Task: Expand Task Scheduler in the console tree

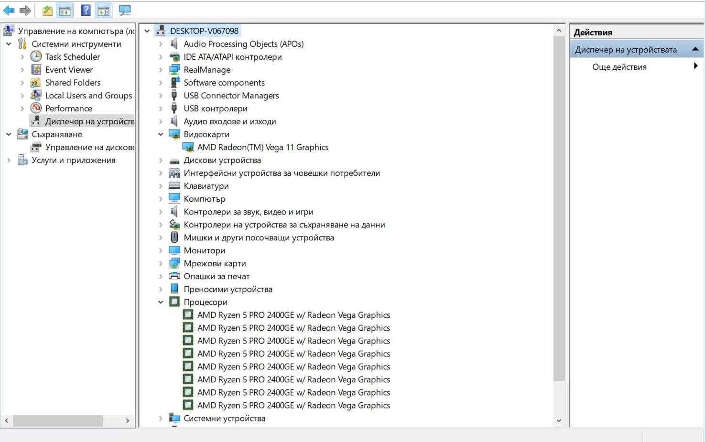Action: [22, 56]
